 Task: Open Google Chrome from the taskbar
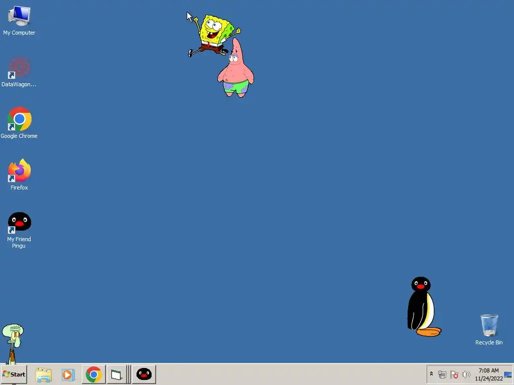pos(94,374)
